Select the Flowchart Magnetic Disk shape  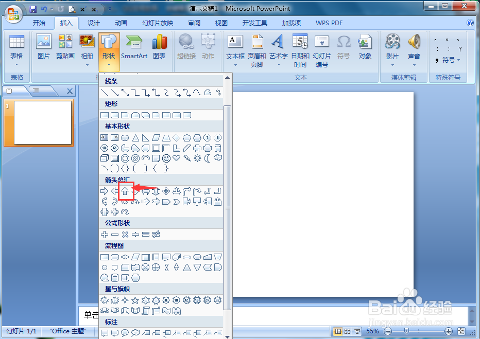click(115, 278)
